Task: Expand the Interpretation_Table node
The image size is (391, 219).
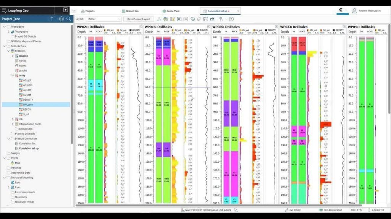Action: pyautogui.click(x=13, y=124)
